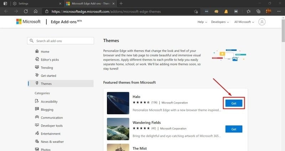Open the tab actions menu icon
Image resolution: width=285 pixels, height=151 pixels.
tap(5, 4)
